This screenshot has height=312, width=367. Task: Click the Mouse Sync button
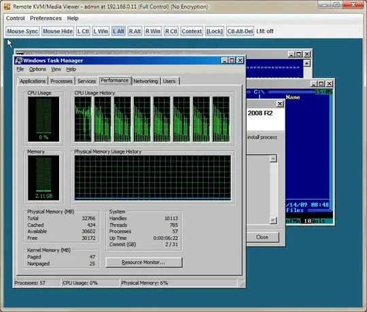coord(22,31)
